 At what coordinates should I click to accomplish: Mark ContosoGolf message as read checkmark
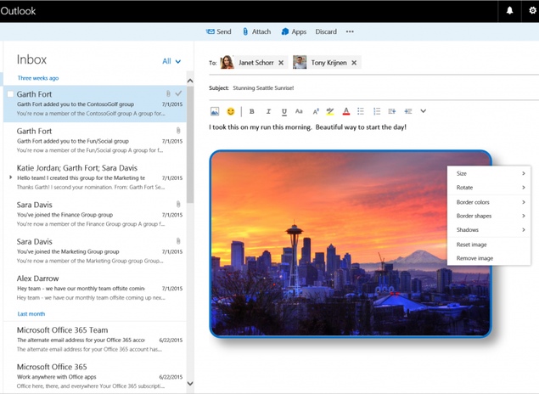pos(178,93)
